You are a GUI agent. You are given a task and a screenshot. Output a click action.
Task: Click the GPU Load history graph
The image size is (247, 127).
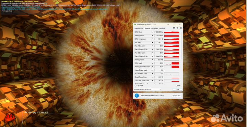pos(172,63)
